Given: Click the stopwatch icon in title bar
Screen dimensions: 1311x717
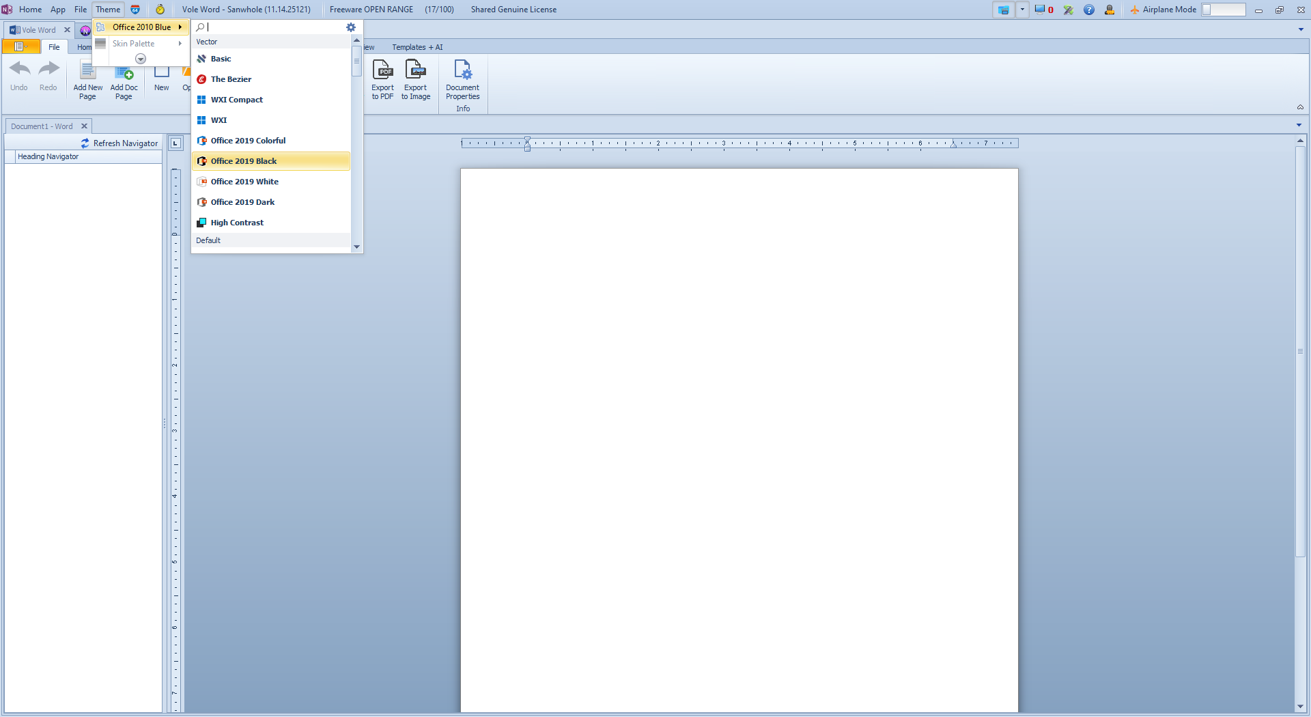Looking at the screenshot, I should point(160,10).
